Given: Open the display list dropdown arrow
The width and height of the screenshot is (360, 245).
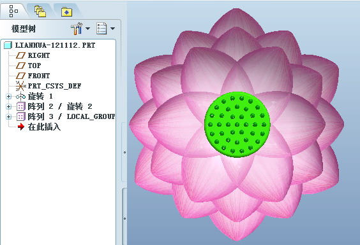Looking at the screenshot, I should pos(112,29).
